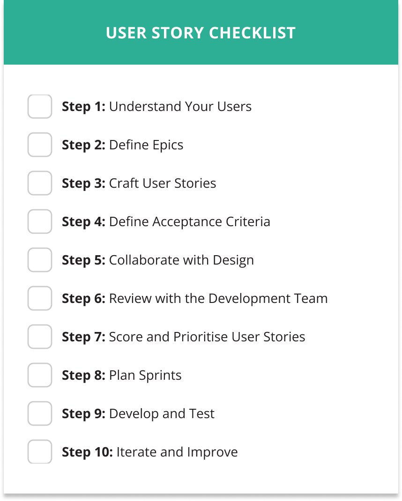Screen dimensions: 402x501
Task: Select the 'Craft User Stories' label text
Action: pos(163,184)
